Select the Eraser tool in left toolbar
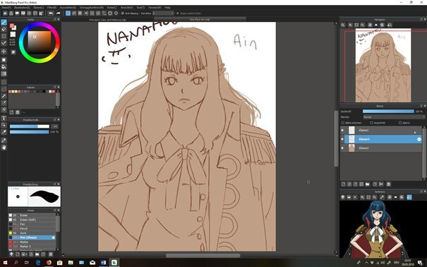This screenshot has width=427, height=267. tap(4, 29)
